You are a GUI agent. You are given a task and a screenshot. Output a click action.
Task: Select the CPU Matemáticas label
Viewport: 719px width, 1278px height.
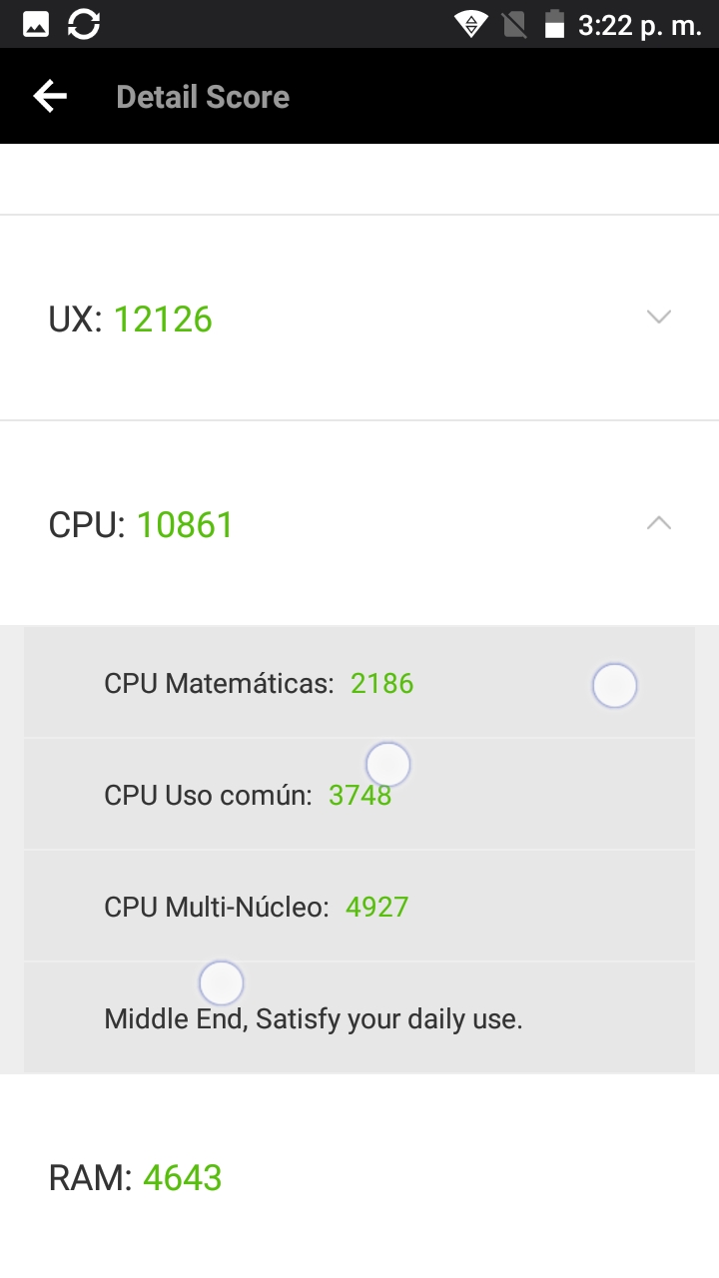point(219,684)
